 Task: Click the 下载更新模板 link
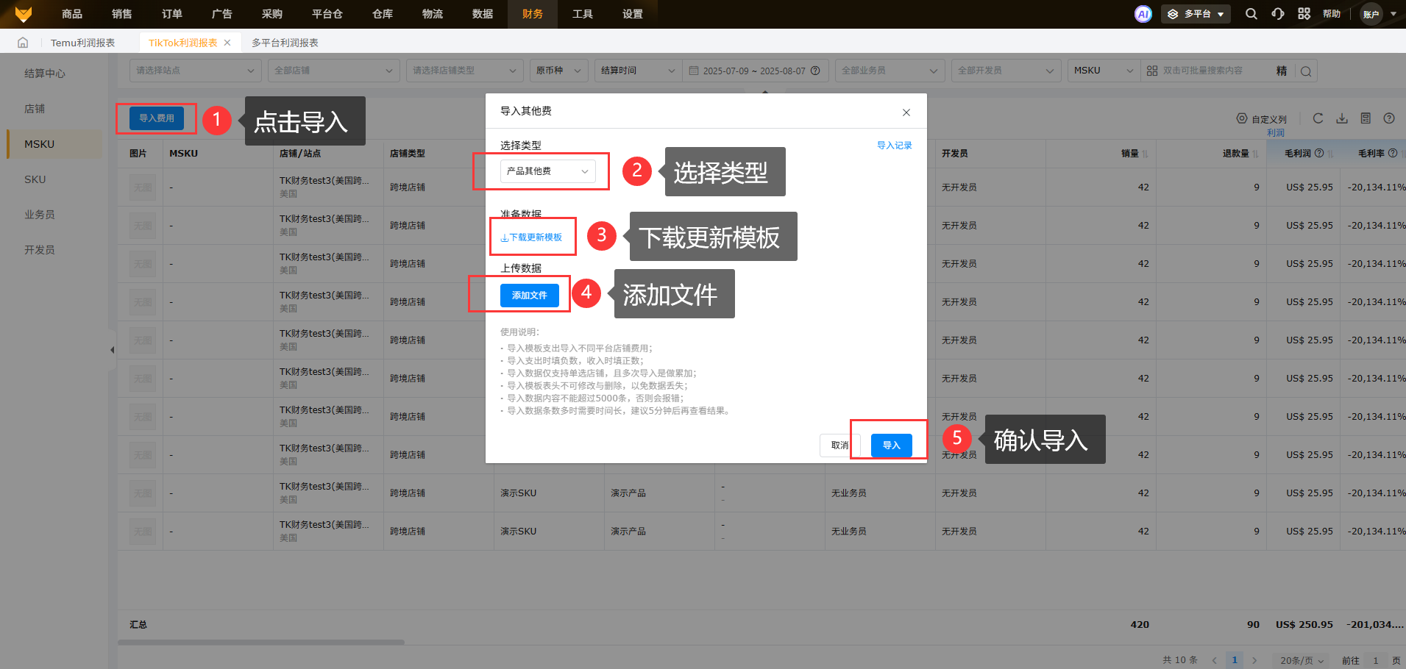pos(531,237)
